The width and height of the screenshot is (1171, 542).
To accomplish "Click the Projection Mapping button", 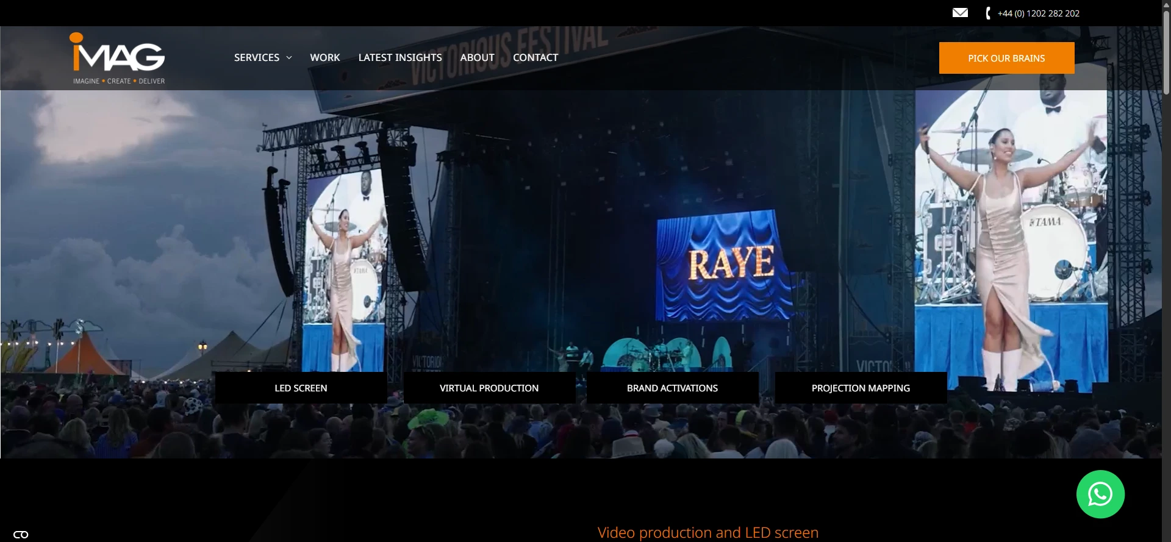I will click(861, 388).
